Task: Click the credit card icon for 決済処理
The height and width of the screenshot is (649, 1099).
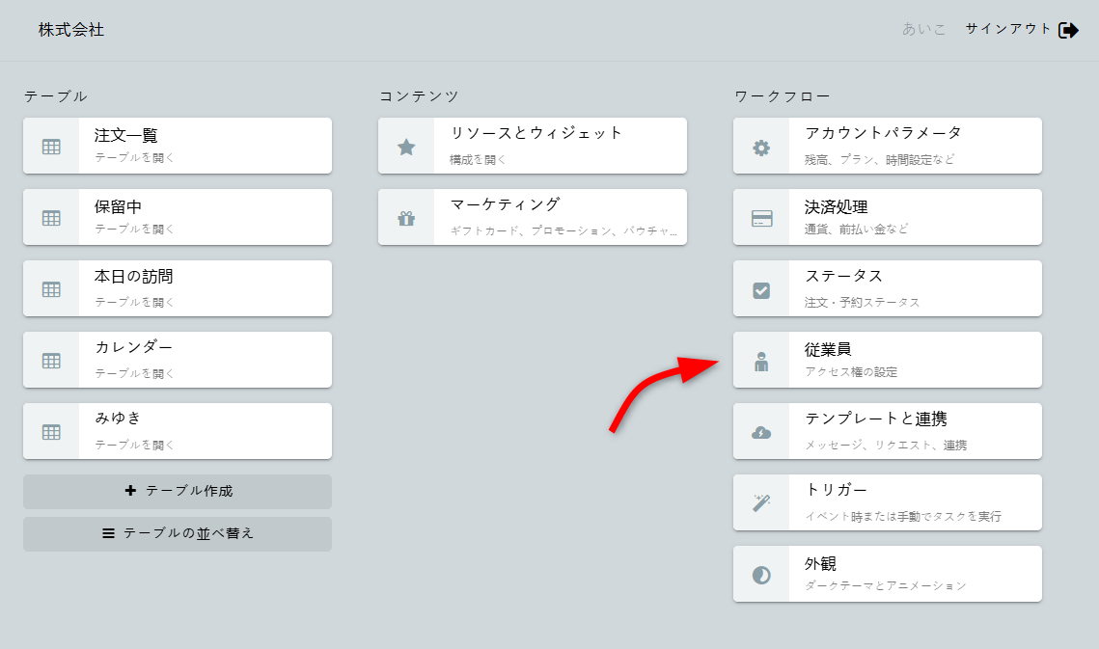Action: [x=761, y=218]
